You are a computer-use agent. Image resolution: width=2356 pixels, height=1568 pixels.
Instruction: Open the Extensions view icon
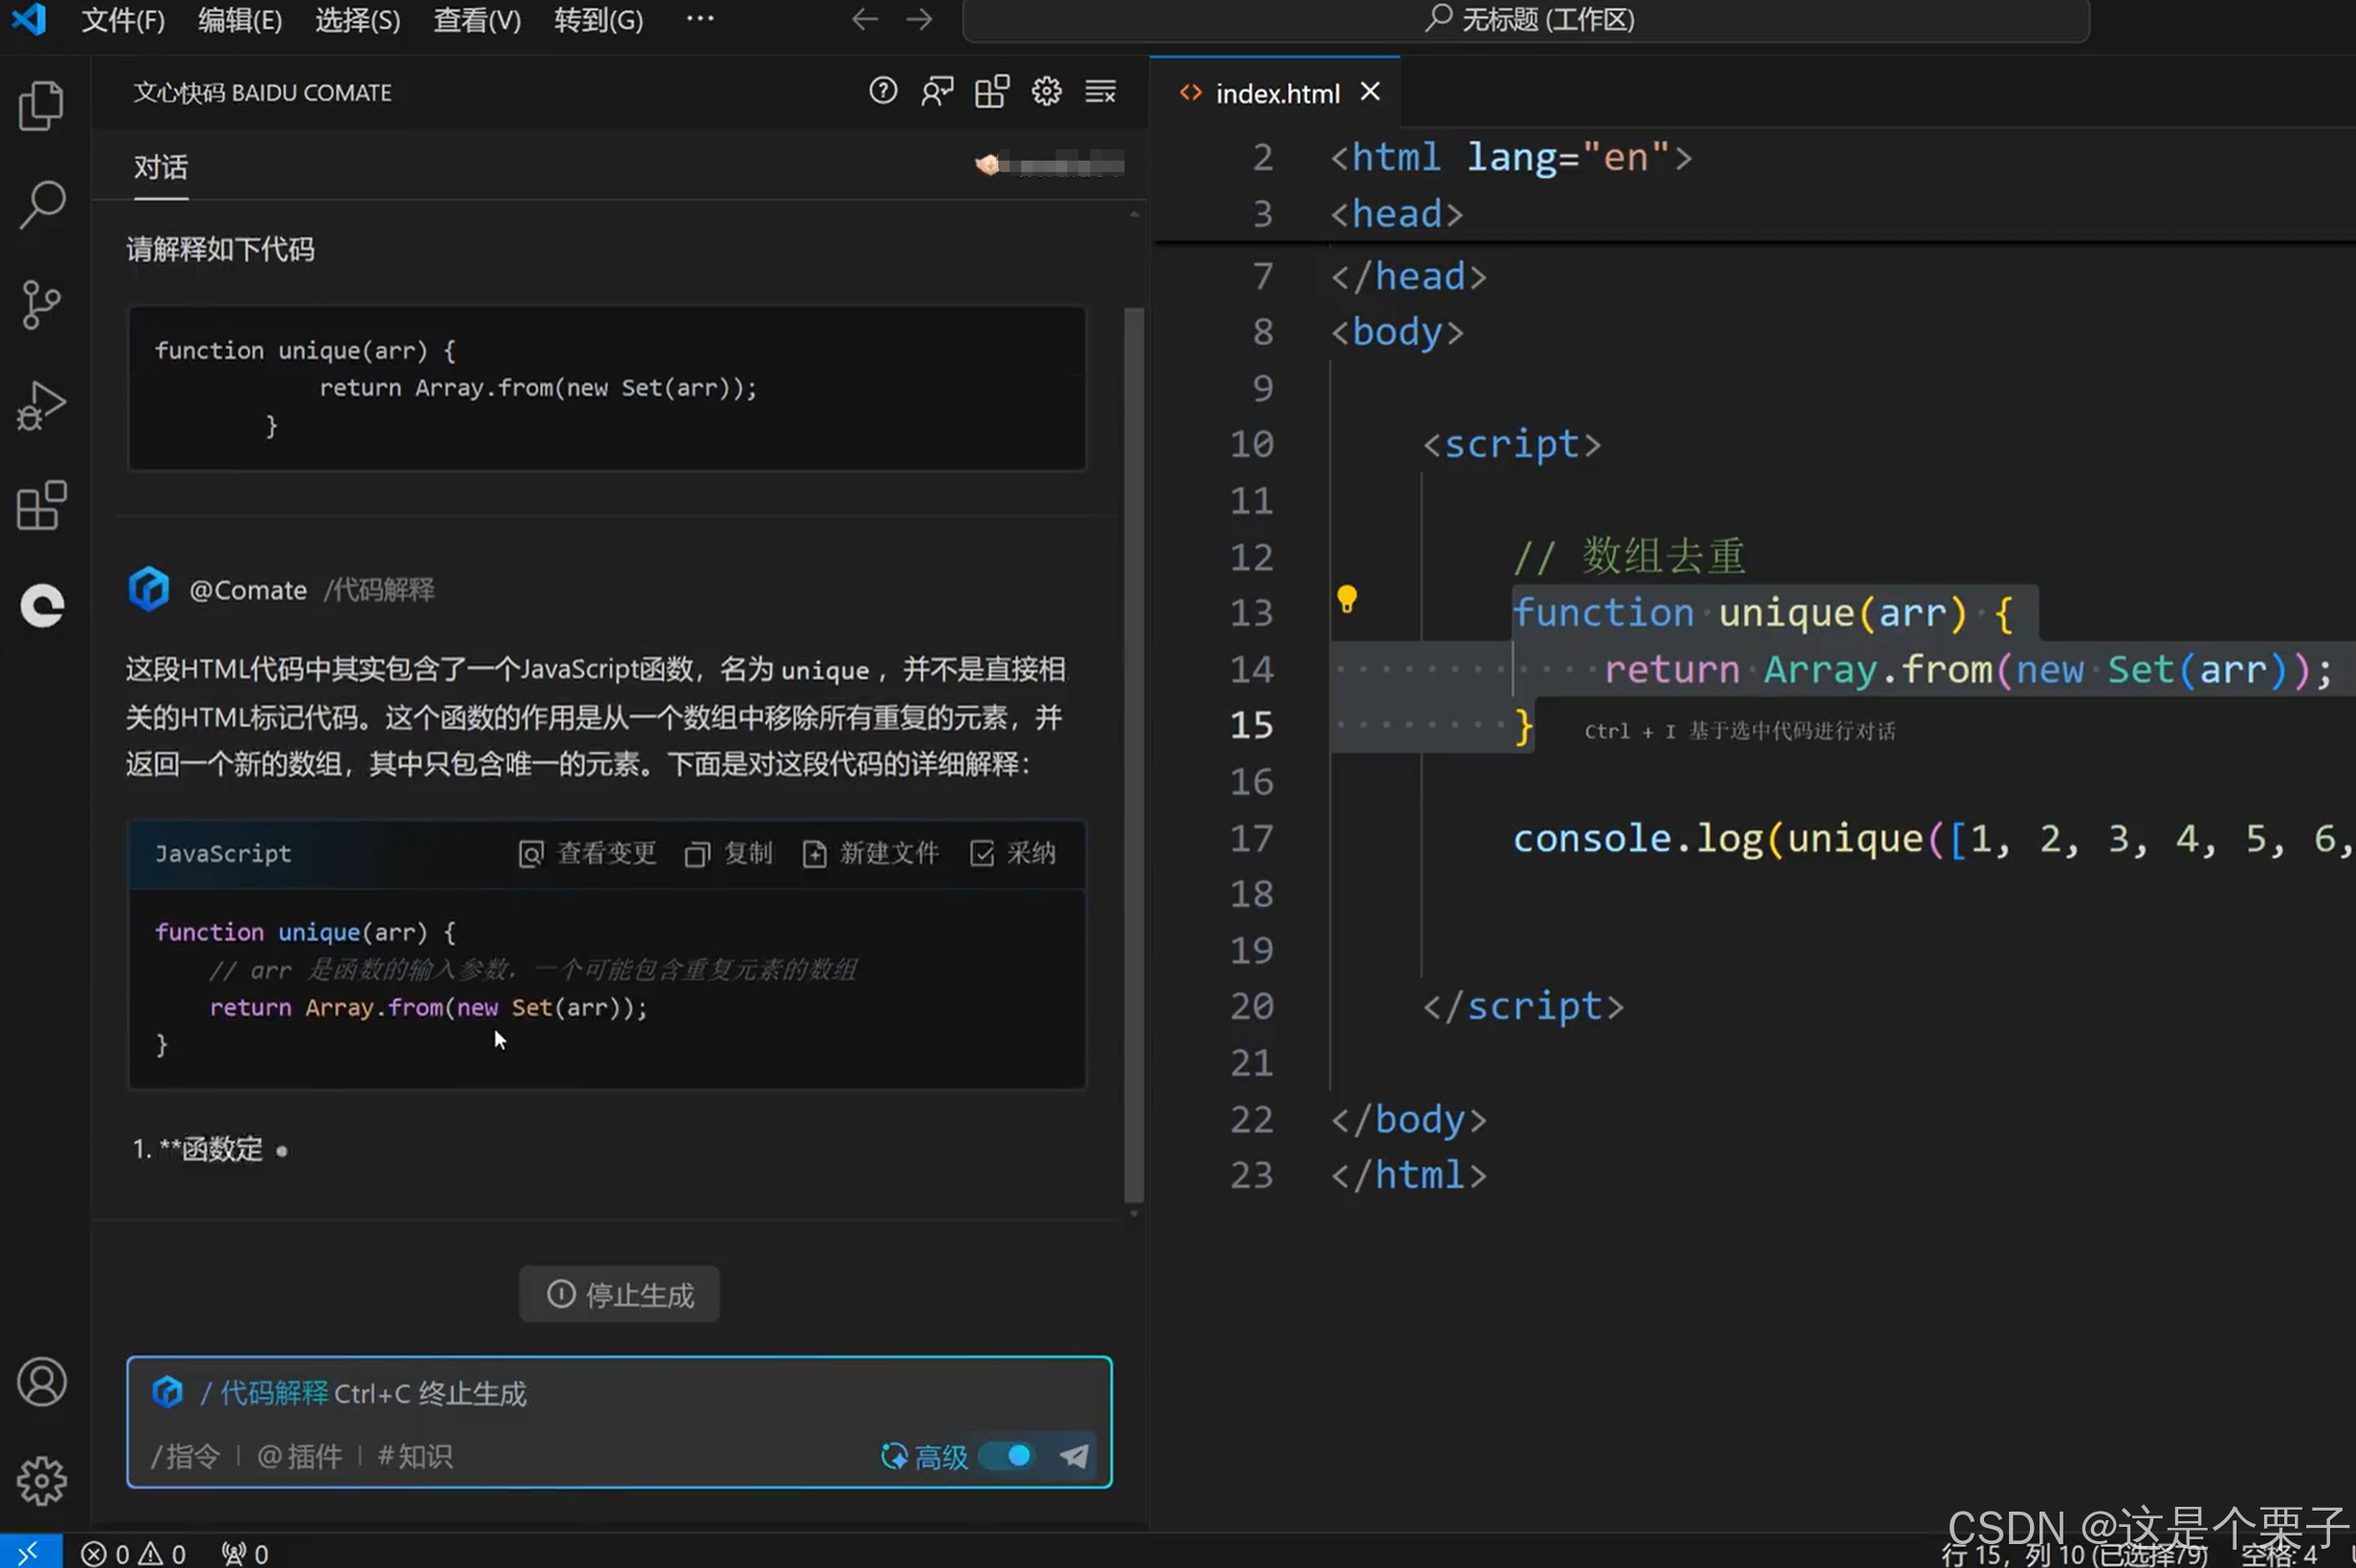coord(41,505)
